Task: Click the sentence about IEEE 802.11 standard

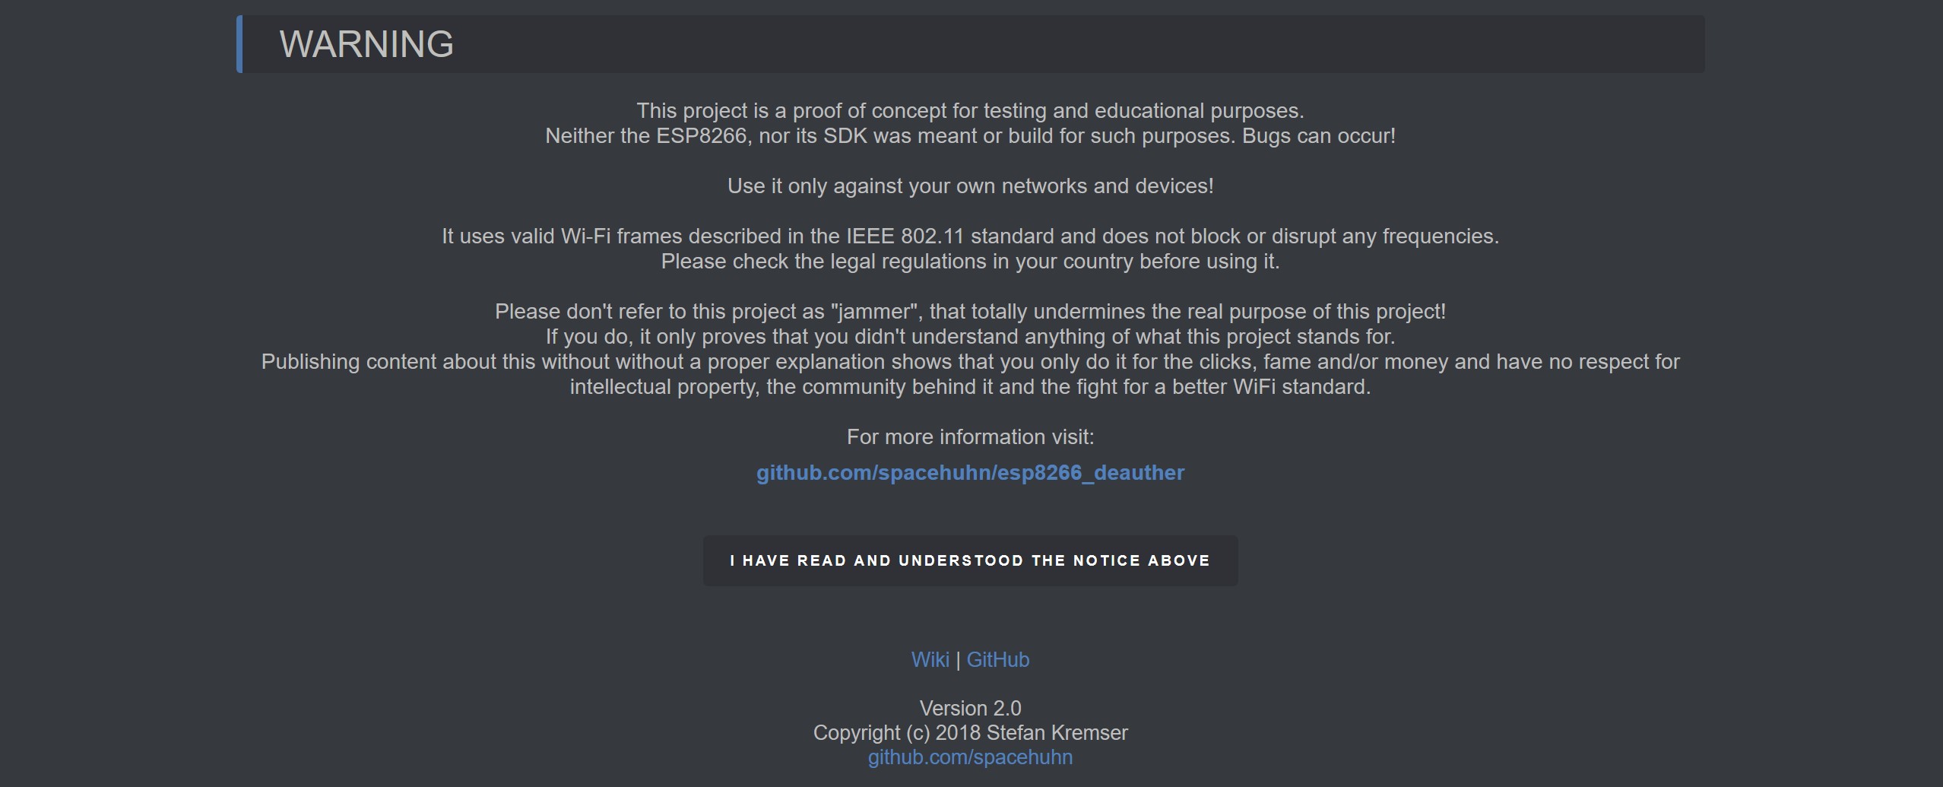Action: (970, 236)
